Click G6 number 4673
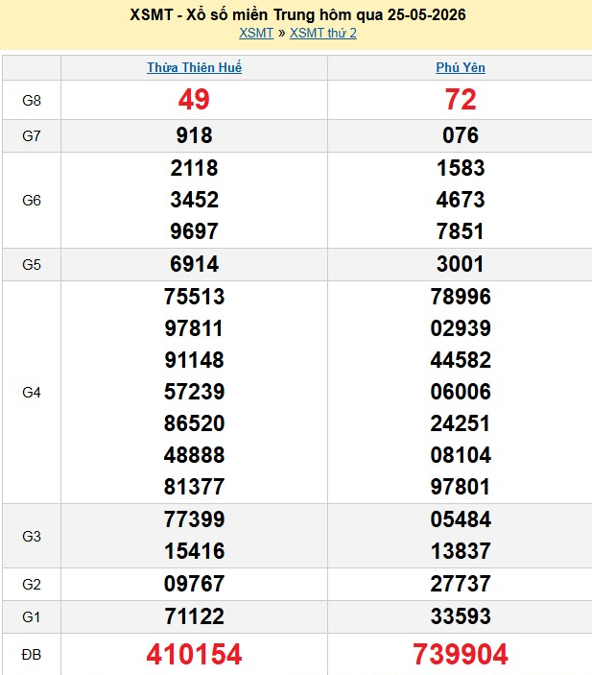Viewport: 592px width, 675px height. pos(461,200)
